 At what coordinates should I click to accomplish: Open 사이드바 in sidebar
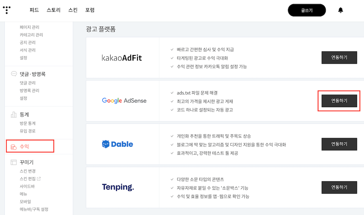(27, 187)
